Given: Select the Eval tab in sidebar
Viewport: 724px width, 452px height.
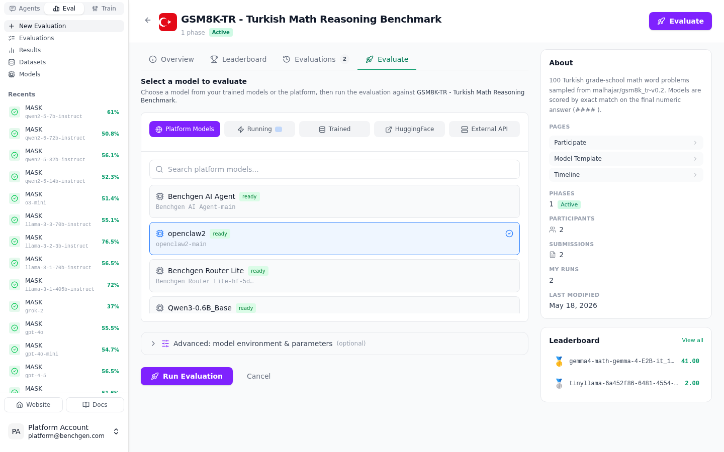Looking at the screenshot, I should point(64,9).
